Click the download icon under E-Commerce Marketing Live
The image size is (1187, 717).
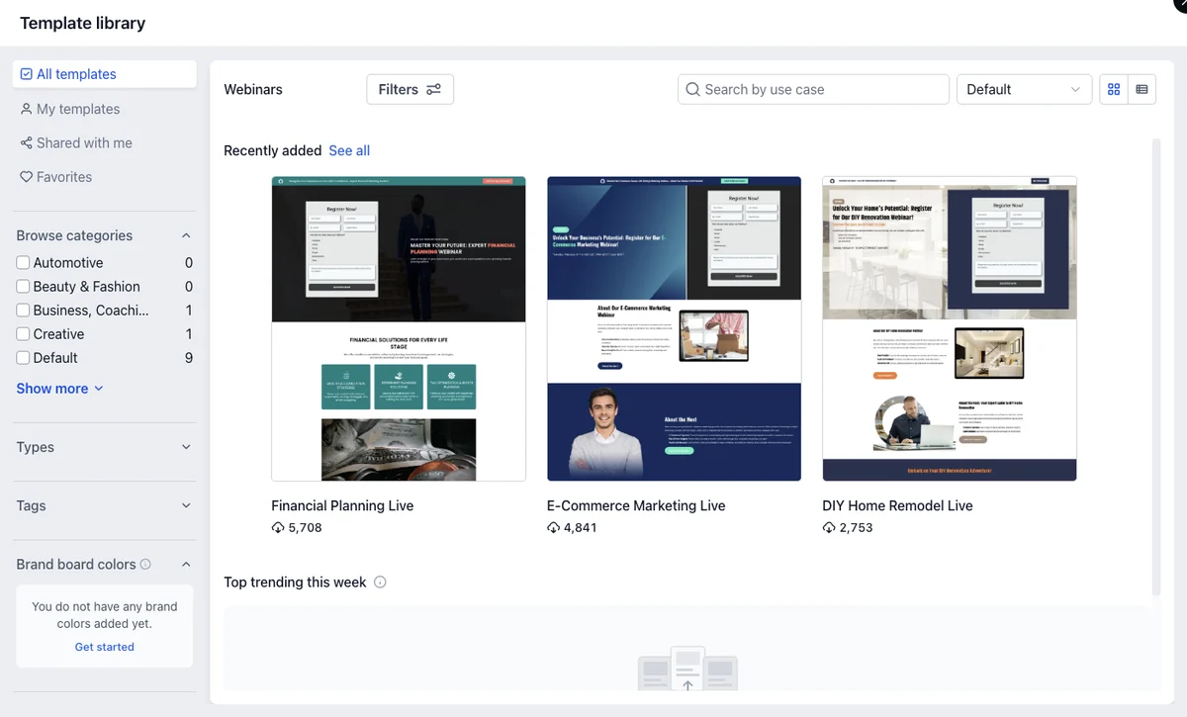point(553,528)
